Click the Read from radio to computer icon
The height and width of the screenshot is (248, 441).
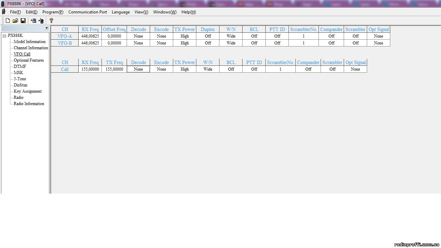(x=33, y=21)
